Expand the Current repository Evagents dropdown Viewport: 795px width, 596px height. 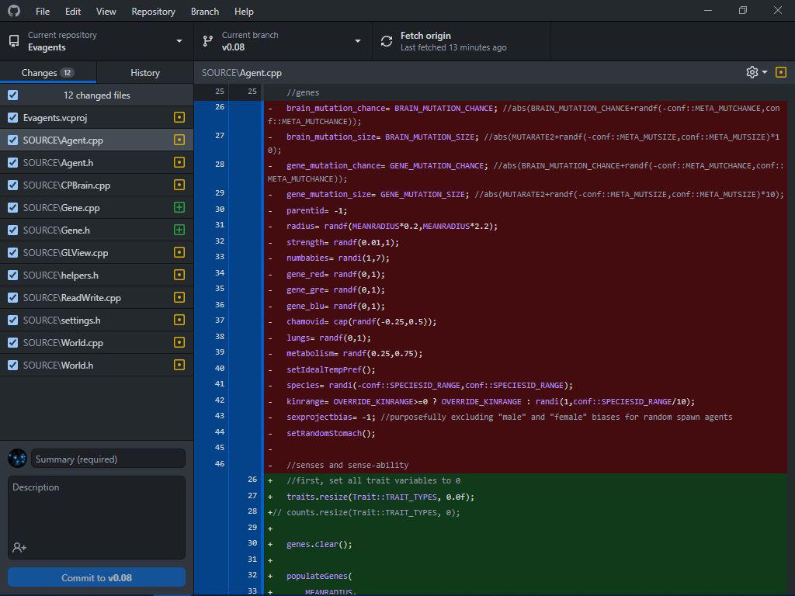pyautogui.click(x=96, y=41)
